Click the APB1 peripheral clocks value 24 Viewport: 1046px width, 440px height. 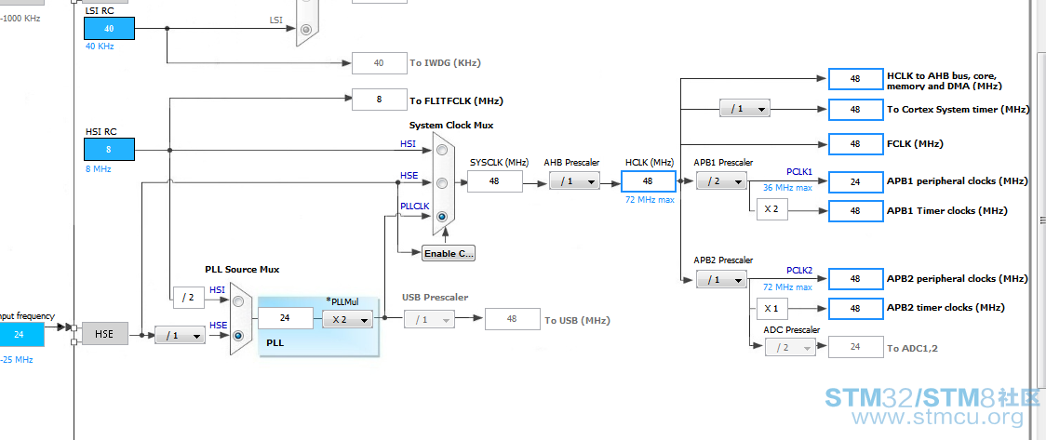pos(855,180)
